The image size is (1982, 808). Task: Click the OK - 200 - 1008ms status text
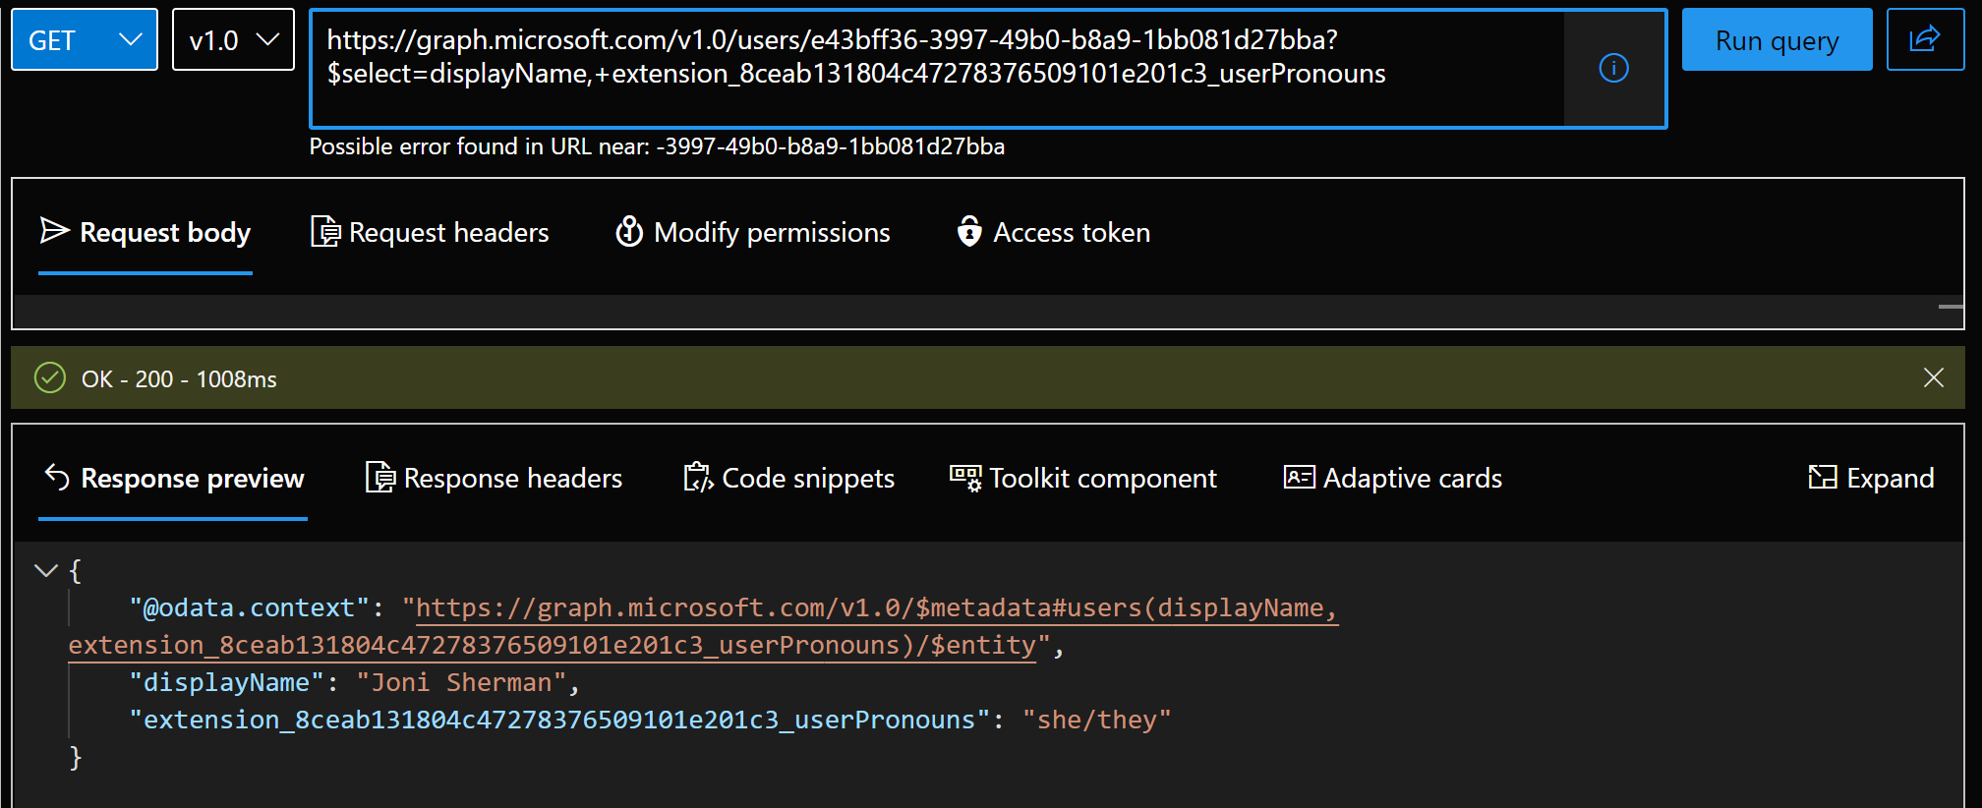point(179,378)
